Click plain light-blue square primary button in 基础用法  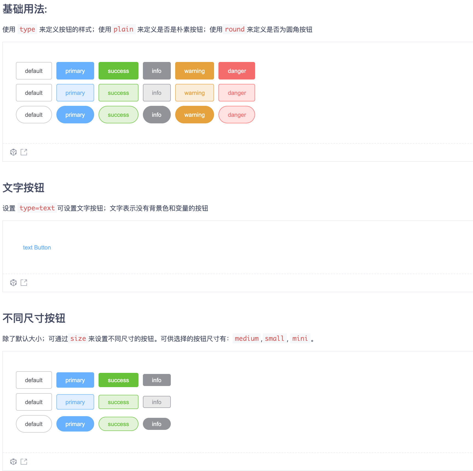(x=75, y=93)
